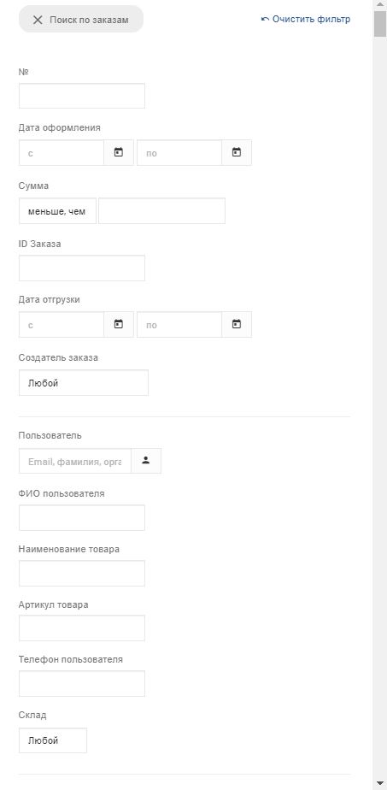Expand the Склад dropdown
Image resolution: width=387 pixels, height=790 pixels.
(x=53, y=740)
